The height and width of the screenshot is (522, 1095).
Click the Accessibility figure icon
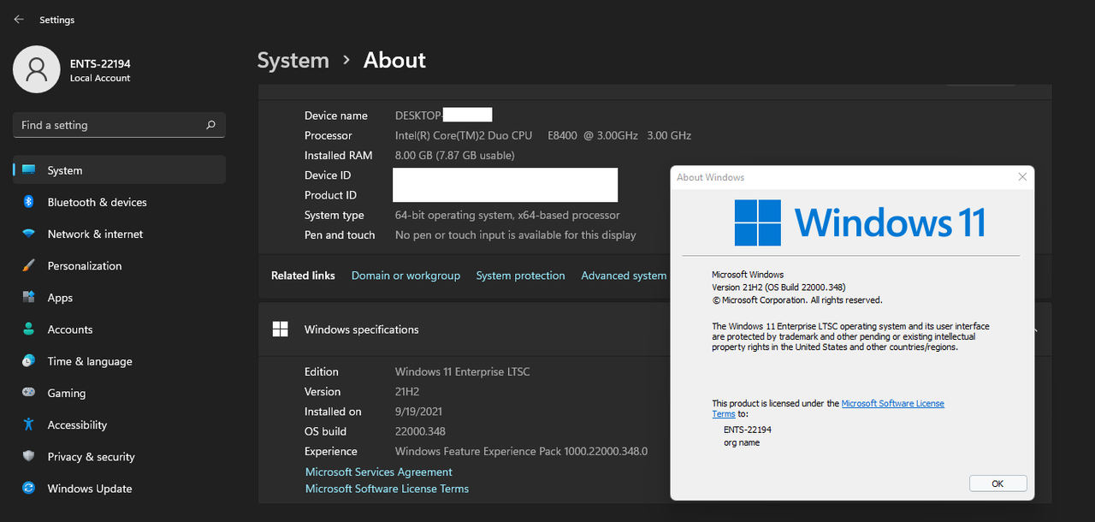pyautogui.click(x=29, y=424)
